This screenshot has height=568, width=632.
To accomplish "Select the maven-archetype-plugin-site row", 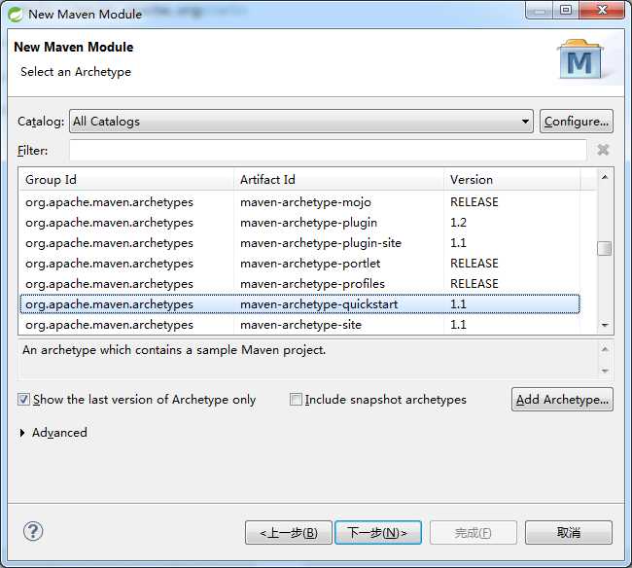I will [299, 243].
